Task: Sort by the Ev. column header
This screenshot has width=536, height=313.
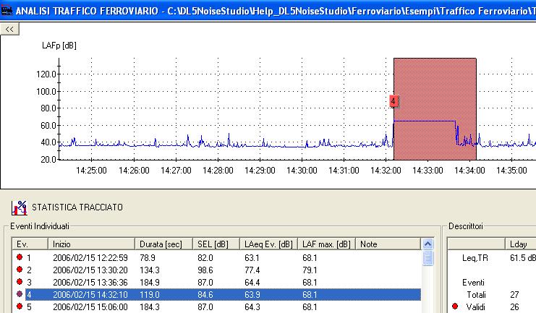Action: point(30,244)
